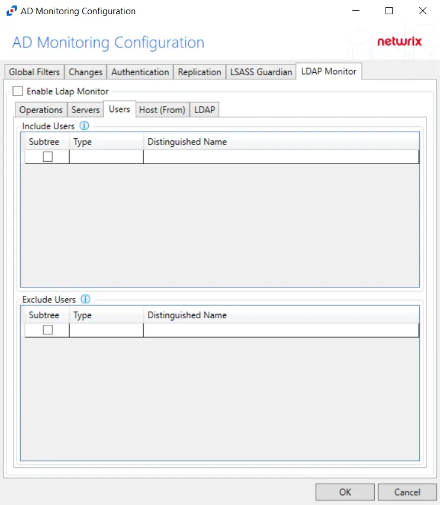
Task: Select the LDAP Monitor tab
Action: pos(329,71)
